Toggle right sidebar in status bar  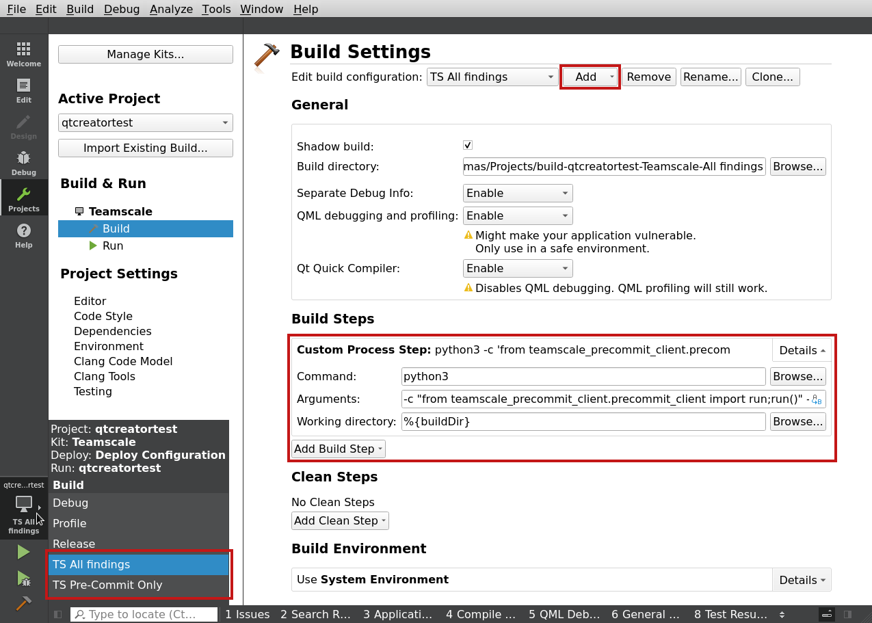click(848, 614)
